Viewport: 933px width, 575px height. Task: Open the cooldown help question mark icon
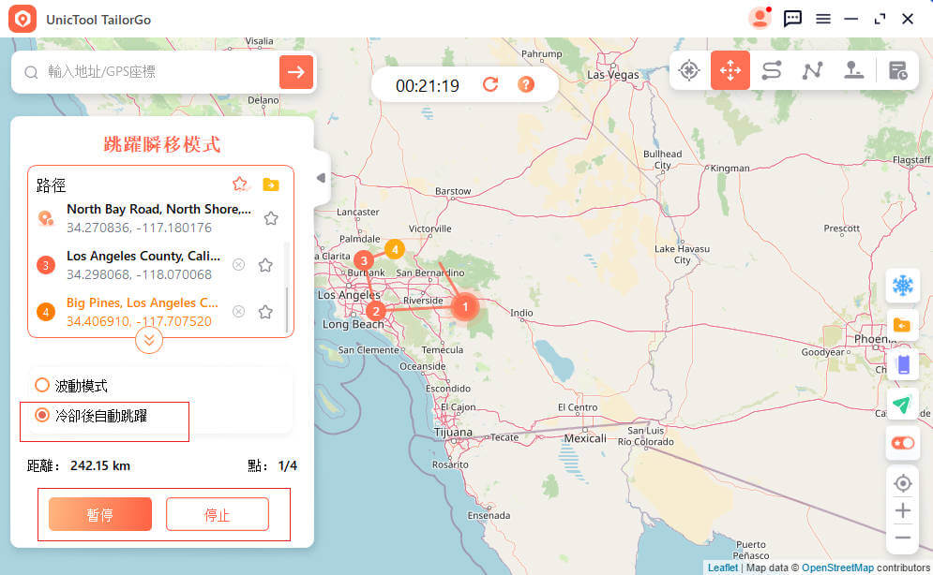(526, 84)
